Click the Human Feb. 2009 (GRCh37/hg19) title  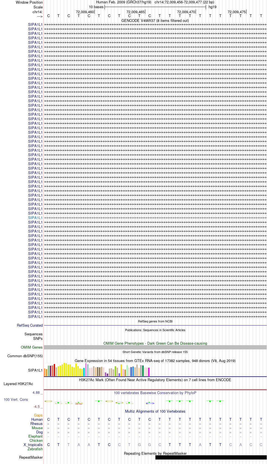(124, 2)
